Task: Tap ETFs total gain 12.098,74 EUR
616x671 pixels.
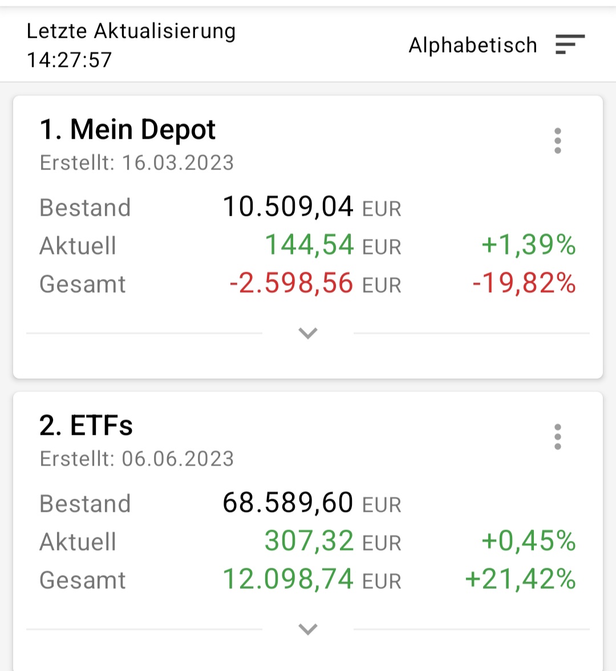Action: click(311, 580)
